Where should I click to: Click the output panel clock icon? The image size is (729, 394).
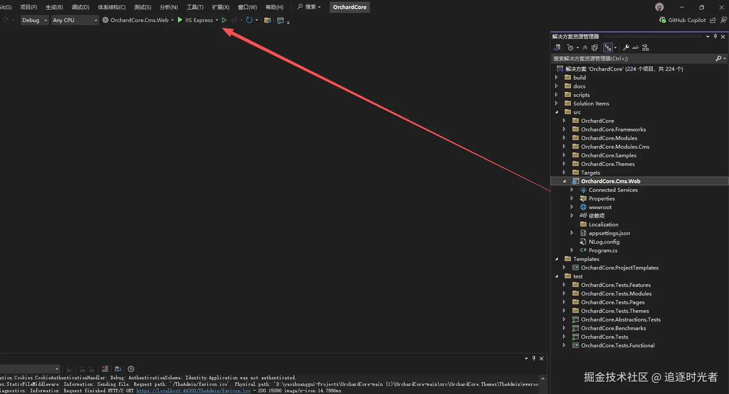click(131, 369)
